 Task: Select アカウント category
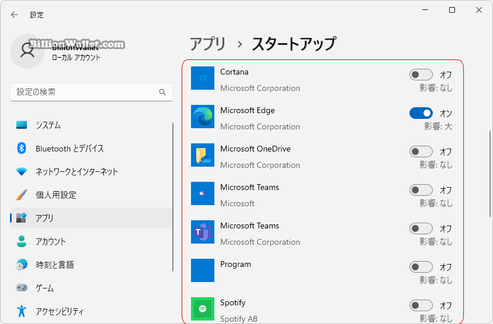point(91,241)
